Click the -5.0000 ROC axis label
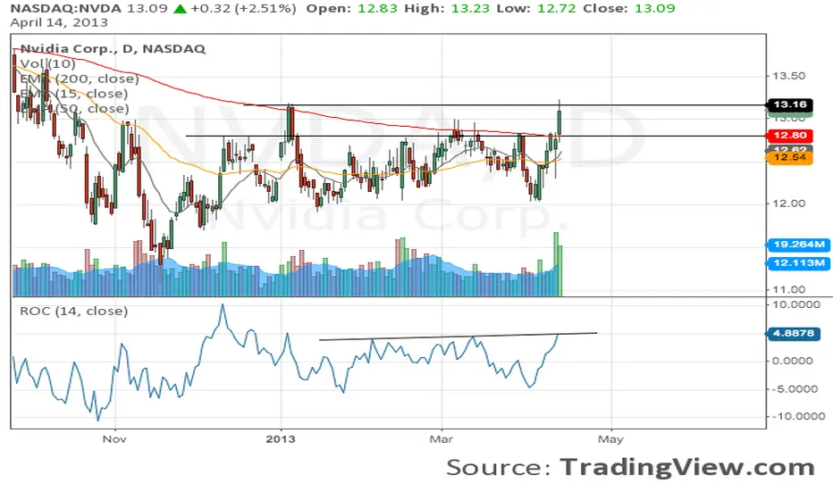 pyautogui.click(x=793, y=389)
